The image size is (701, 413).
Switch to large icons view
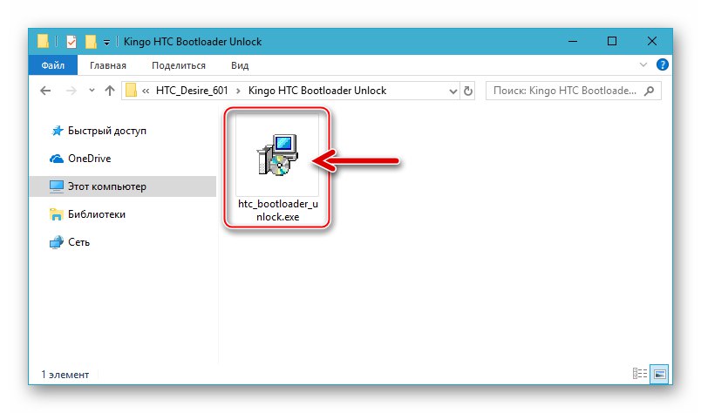tap(660, 373)
